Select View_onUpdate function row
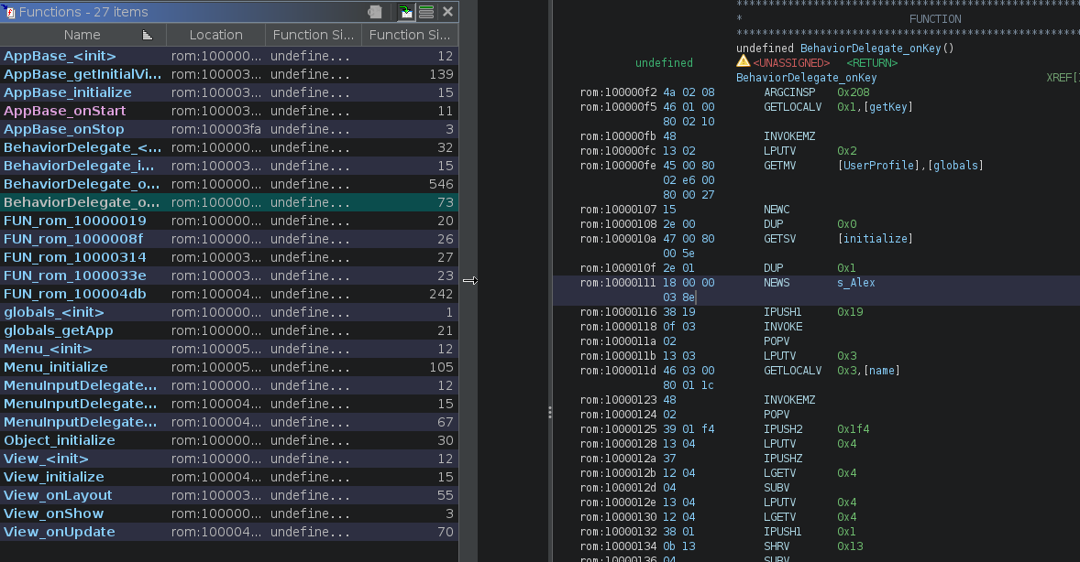 click(60, 532)
